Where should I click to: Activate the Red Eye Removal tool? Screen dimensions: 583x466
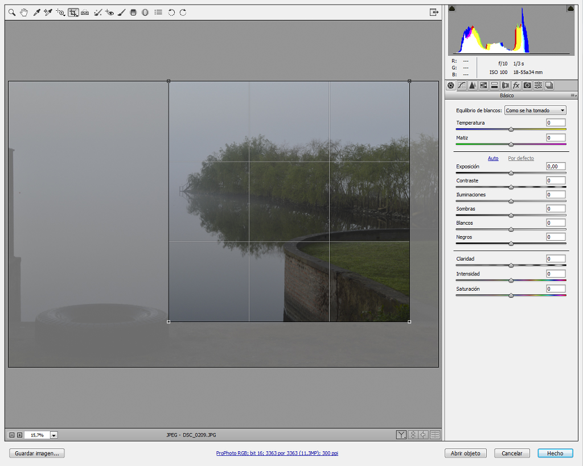[x=109, y=13]
